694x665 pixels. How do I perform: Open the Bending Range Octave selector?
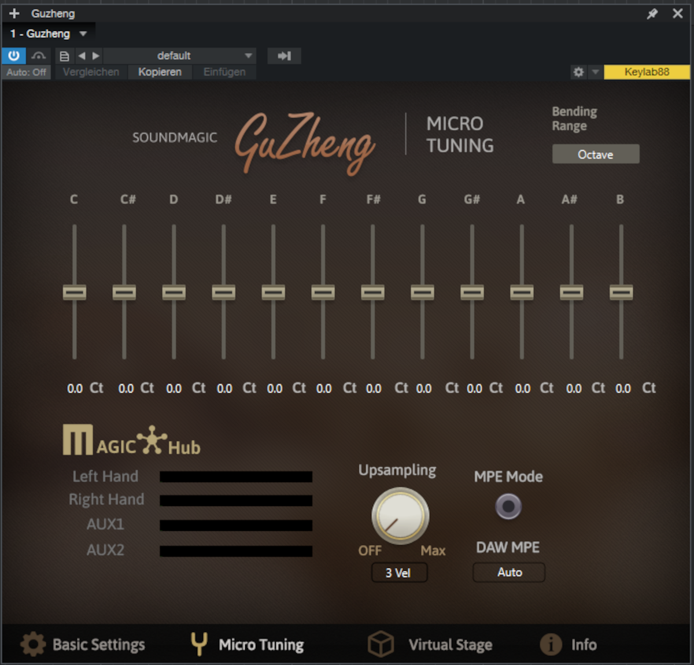click(596, 154)
